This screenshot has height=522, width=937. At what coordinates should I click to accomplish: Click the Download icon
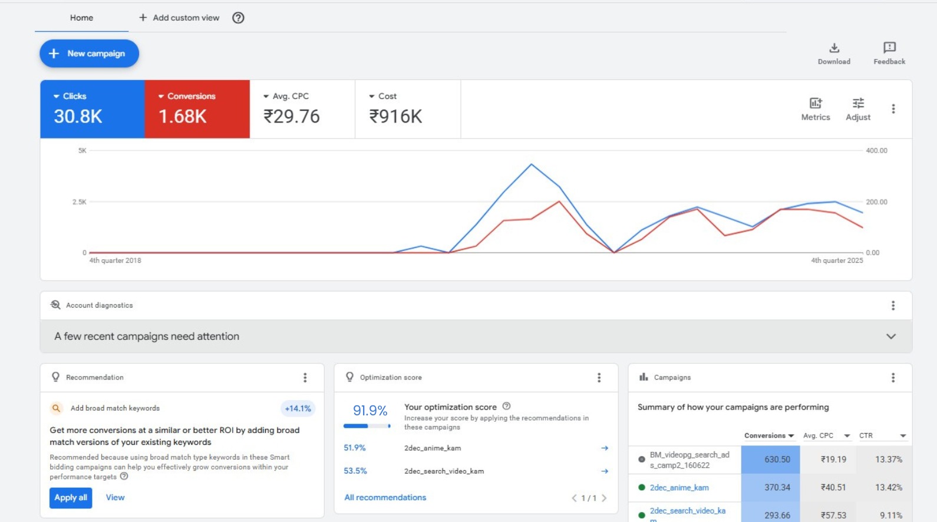834,48
